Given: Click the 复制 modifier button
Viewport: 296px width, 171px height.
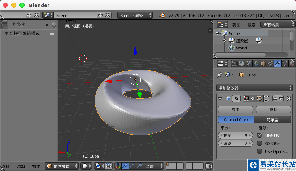Looking at the screenshot, I should point(273,109).
